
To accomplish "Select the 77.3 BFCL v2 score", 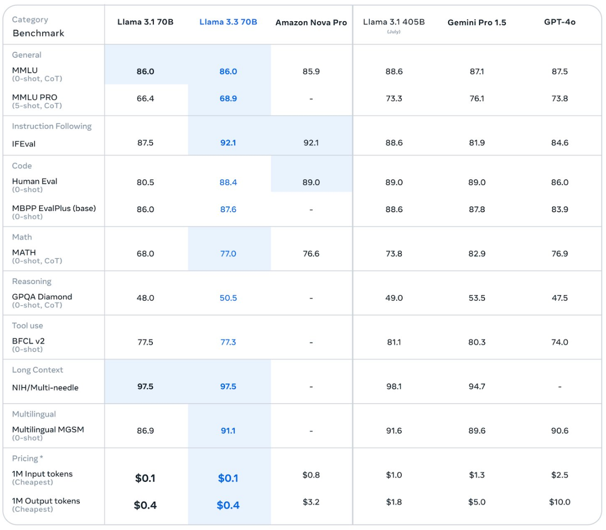I will coord(228,342).
